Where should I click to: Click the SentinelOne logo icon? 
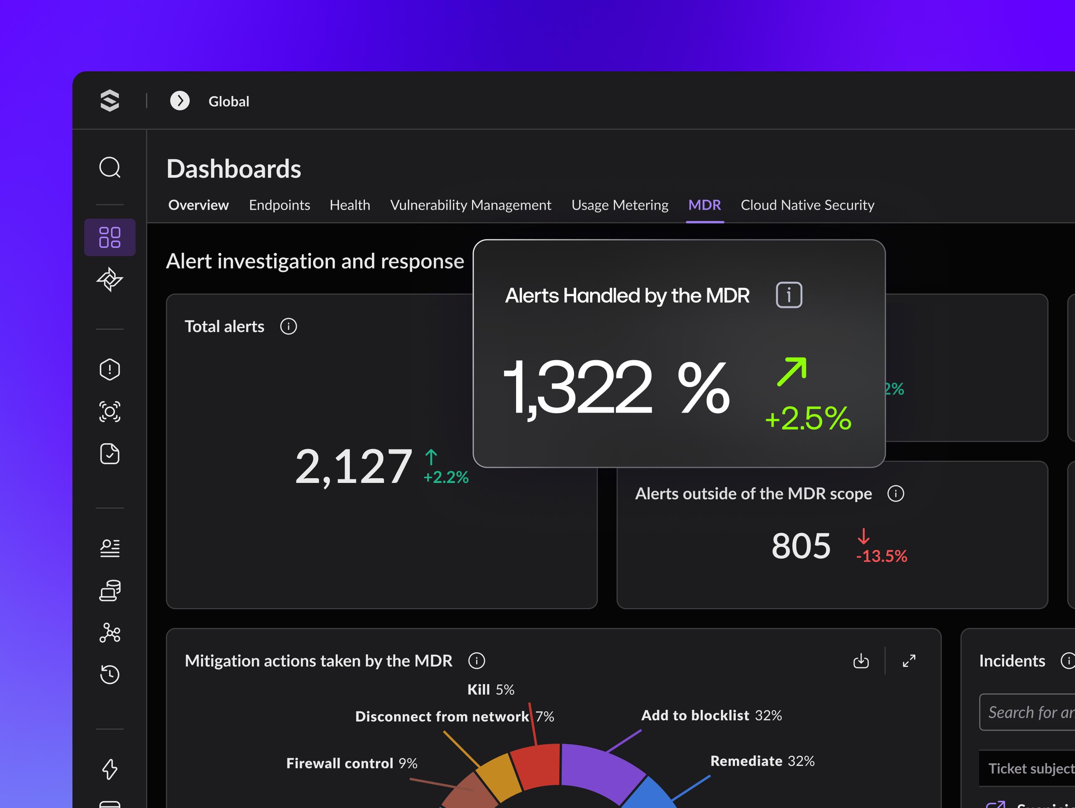coord(109,101)
